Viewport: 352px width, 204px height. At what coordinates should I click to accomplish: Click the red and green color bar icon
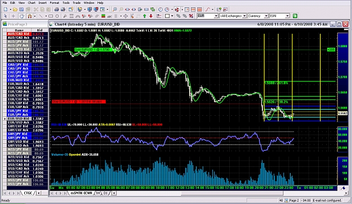pos(103,16)
